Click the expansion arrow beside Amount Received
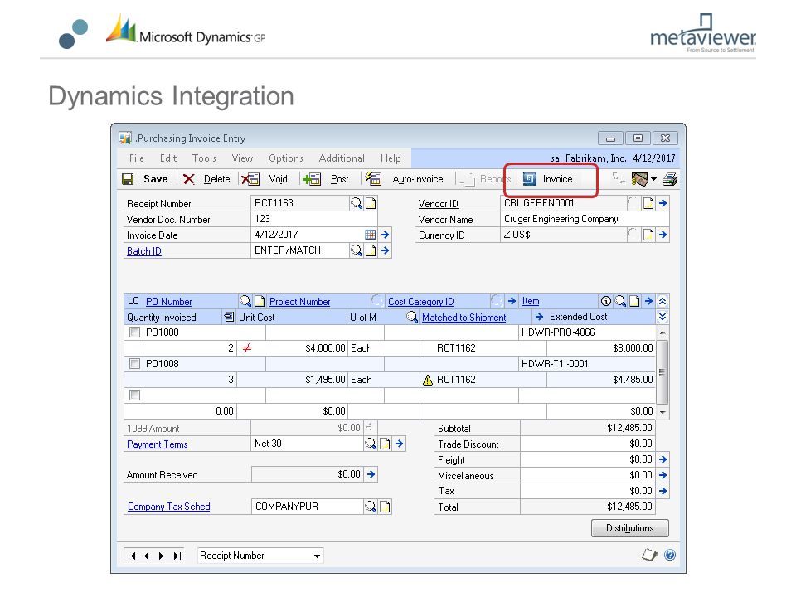Image resolution: width=796 pixels, height=597 pixels. tap(371, 474)
